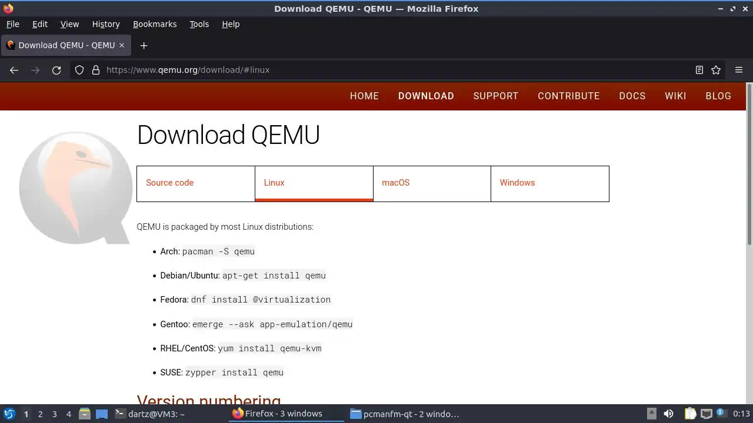The width and height of the screenshot is (753, 423).
Task: Select the Download QEMU browser tab
Action: pos(66,45)
